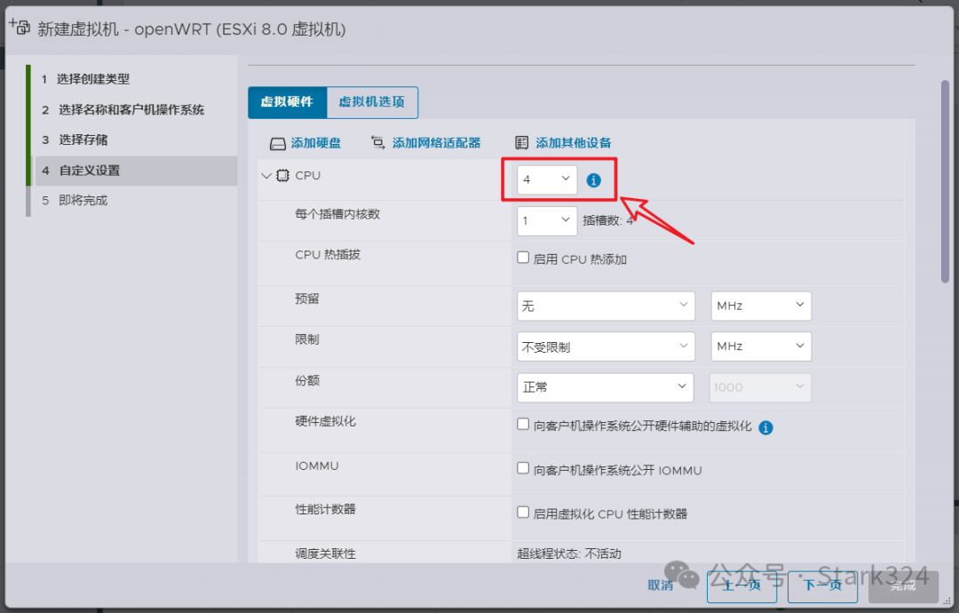The image size is (959, 613).
Task: Click the 下一页 button
Action: [x=822, y=586]
